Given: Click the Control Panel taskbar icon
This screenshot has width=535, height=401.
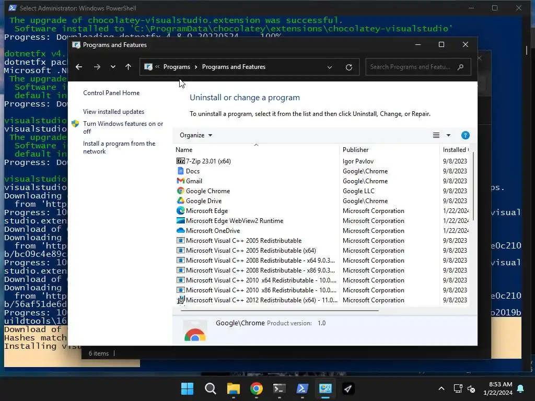Looking at the screenshot, I should 325,388.
